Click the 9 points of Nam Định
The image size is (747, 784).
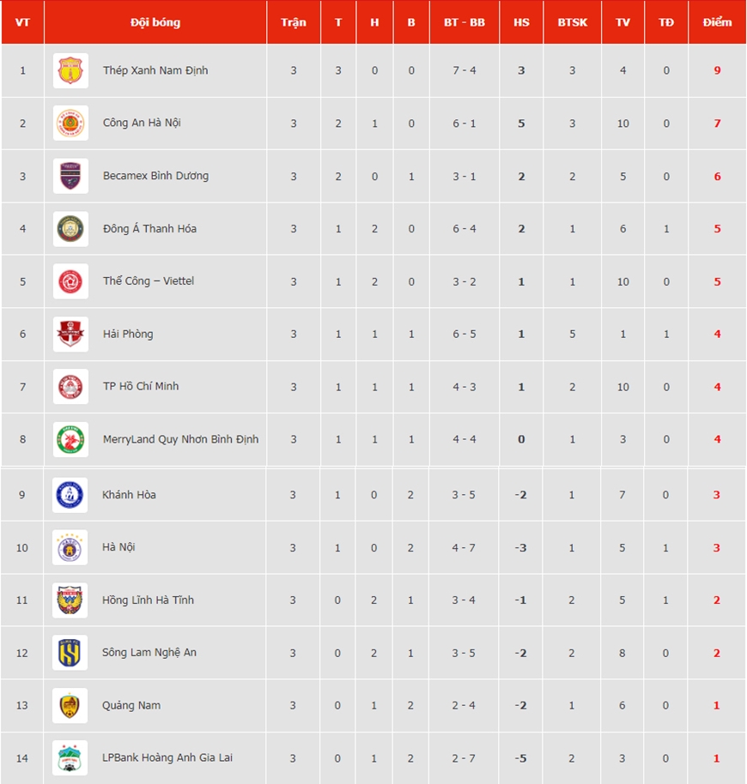coord(717,70)
